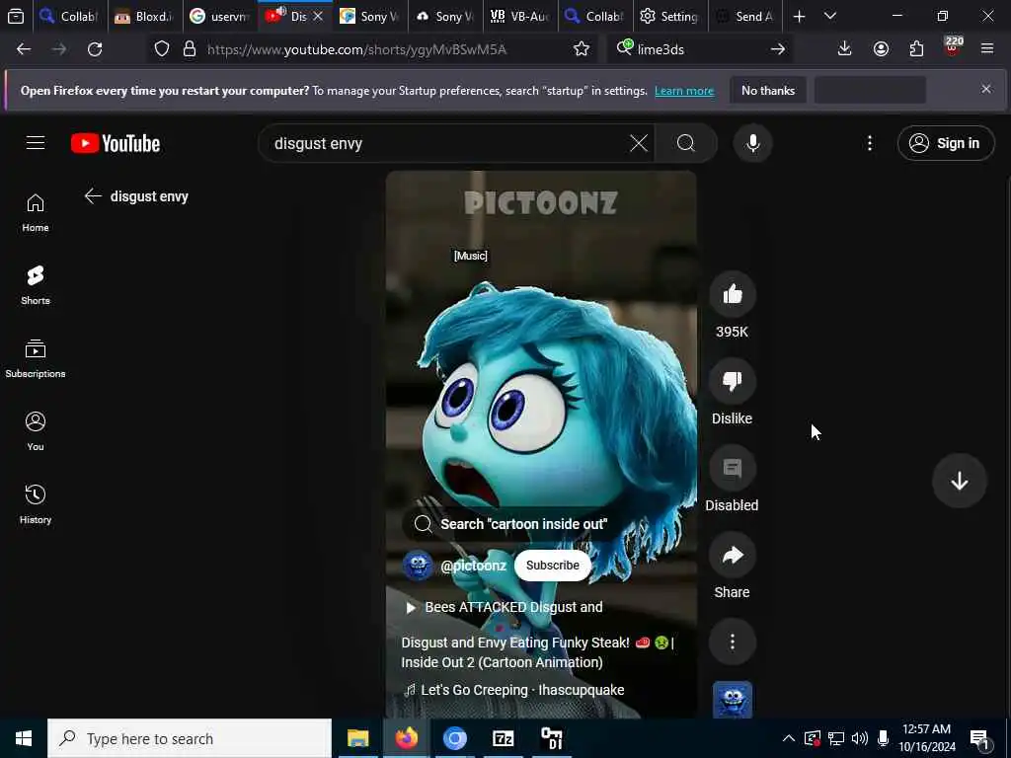Go back from disgust envy results
The width and height of the screenshot is (1011, 758).
point(93,196)
